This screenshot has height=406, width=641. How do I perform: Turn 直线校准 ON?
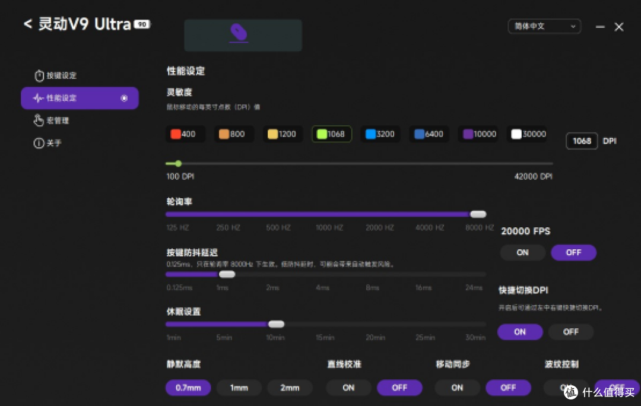click(x=348, y=388)
